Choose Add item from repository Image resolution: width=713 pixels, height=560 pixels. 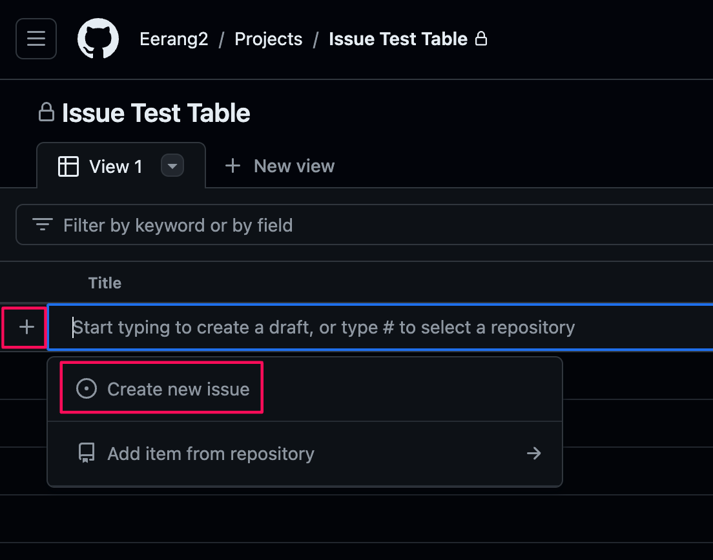click(211, 453)
